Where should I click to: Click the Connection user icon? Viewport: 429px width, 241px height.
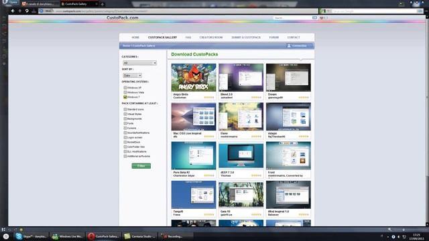pos(289,46)
